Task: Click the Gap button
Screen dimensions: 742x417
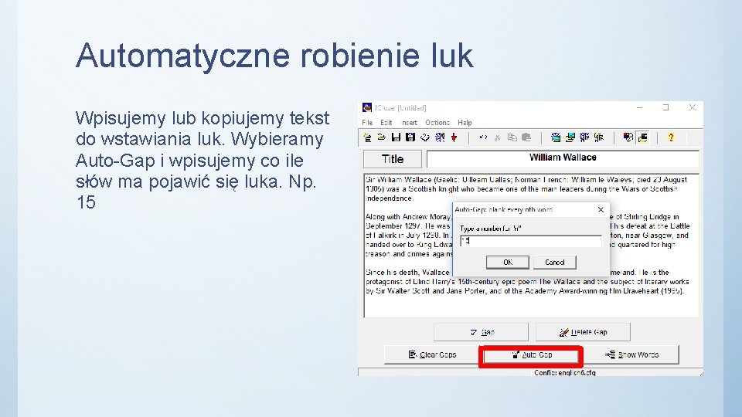Action: click(481, 332)
